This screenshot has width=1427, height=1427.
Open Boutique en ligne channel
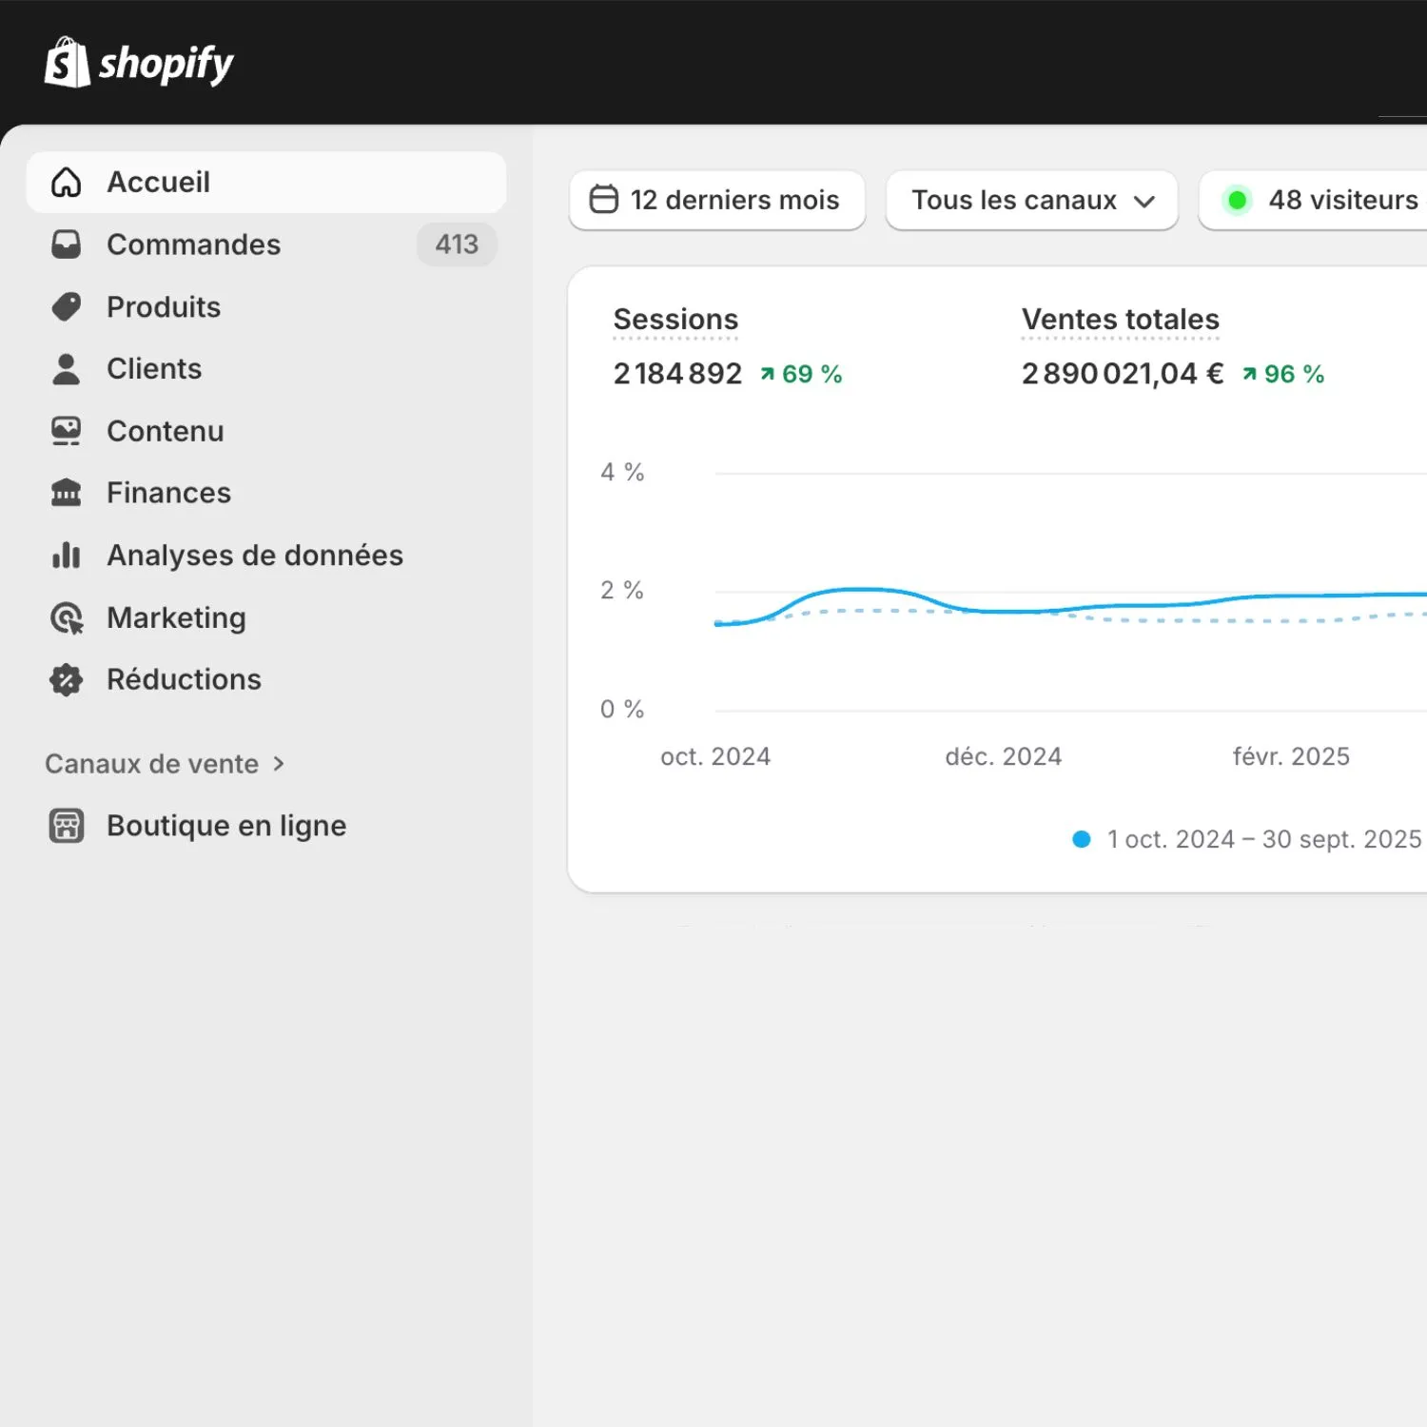point(266,826)
